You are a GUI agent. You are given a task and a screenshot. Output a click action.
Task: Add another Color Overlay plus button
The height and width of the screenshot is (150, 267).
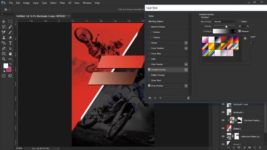click(186, 64)
